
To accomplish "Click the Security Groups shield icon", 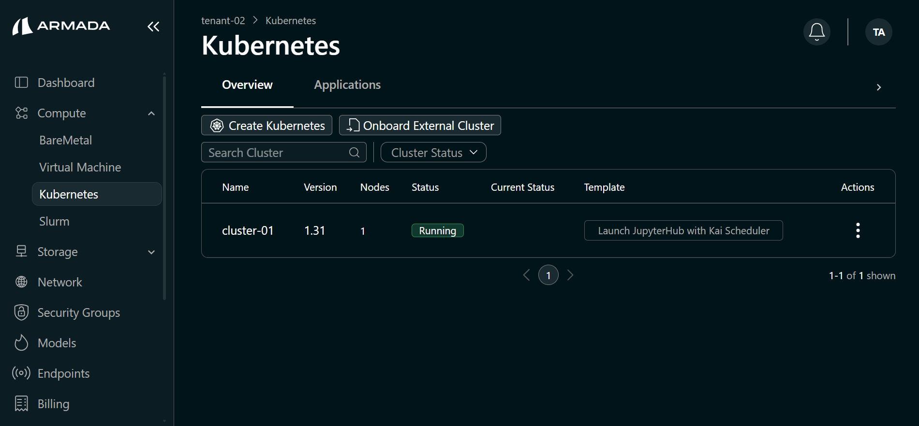I will click(x=21, y=312).
